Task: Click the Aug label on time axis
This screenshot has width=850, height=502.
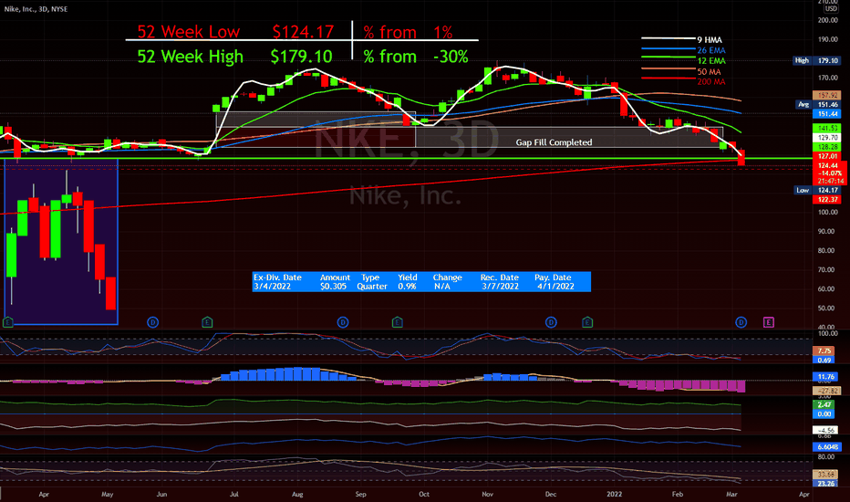Action: (x=297, y=495)
